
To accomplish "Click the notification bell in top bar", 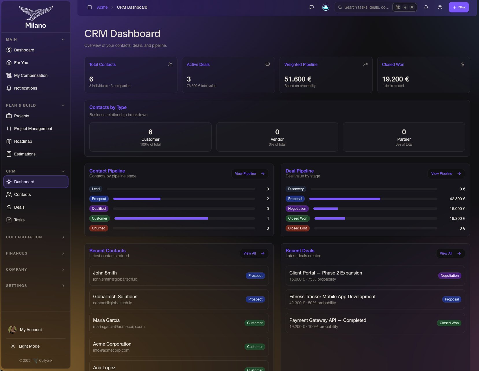I will click(x=426, y=7).
